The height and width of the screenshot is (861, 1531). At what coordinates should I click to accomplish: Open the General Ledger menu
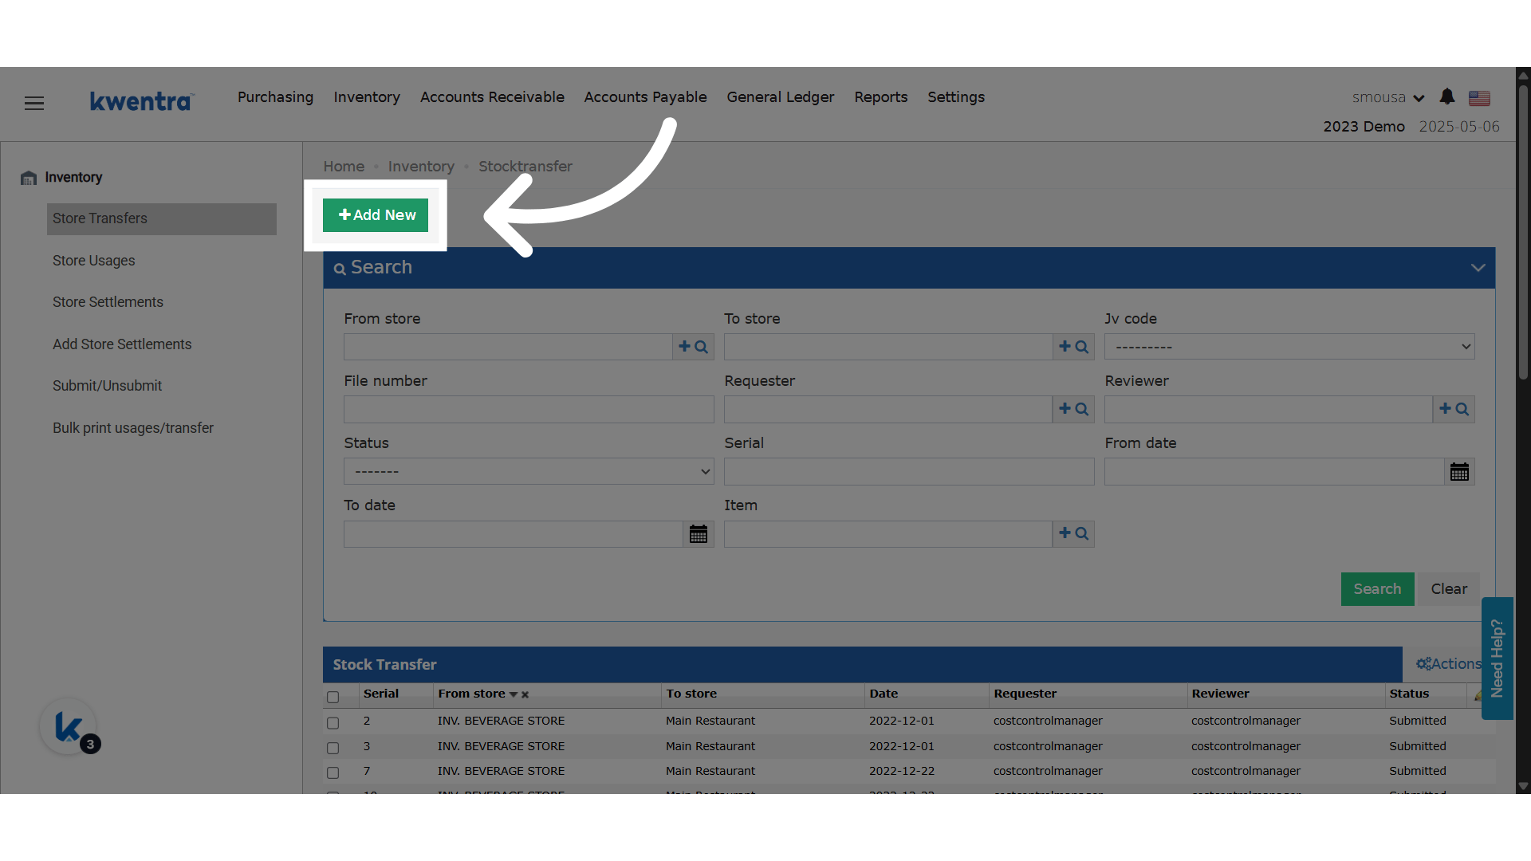(x=780, y=97)
